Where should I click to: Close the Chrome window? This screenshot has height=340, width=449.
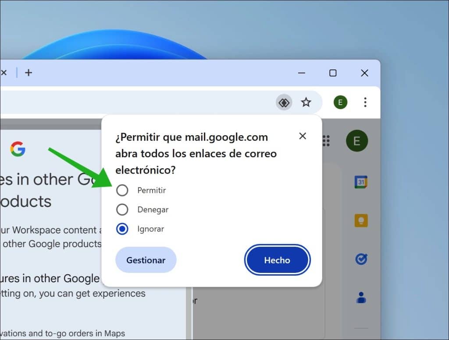pyautogui.click(x=364, y=73)
